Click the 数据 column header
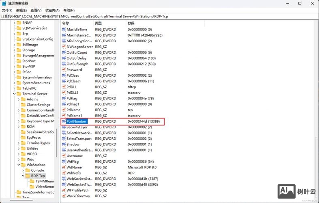 [x=131, y=24]
